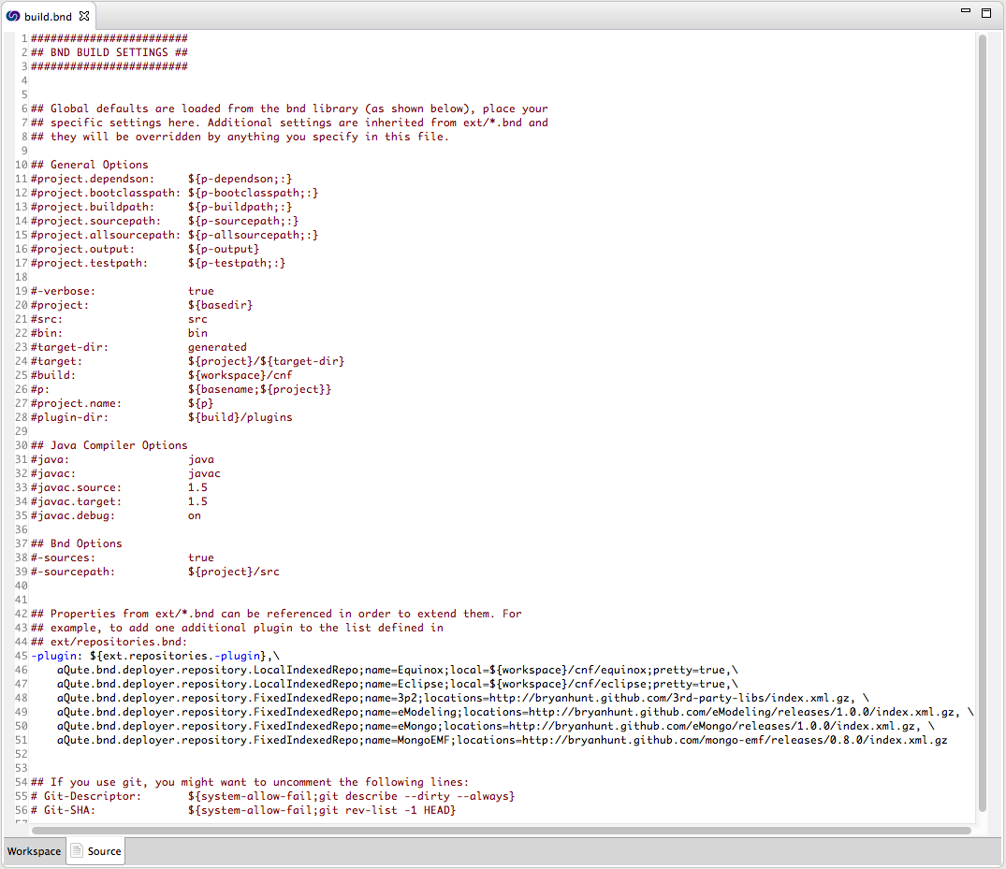The width and height of the screenshot is (1006, 869).
Task: Click the '#project.name:' key
Action: point(77,403)
